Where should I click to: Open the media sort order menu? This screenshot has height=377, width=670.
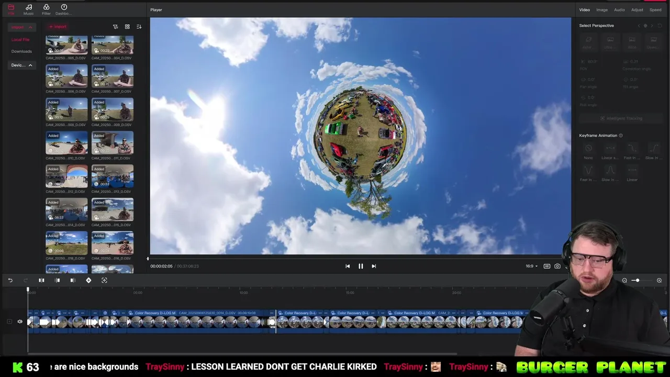pyautogui.click(x=139, y=27)
